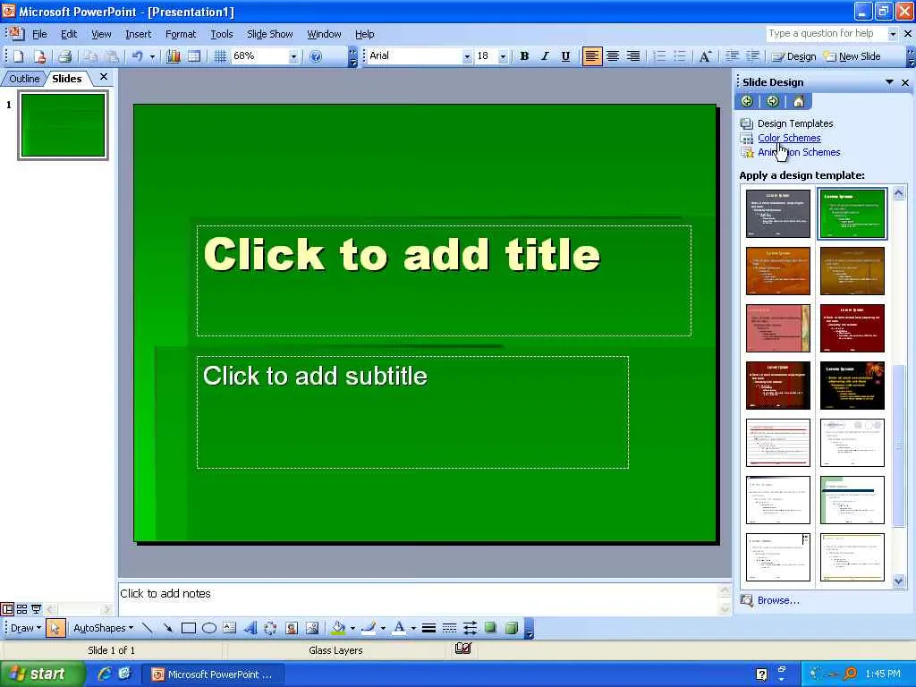Select the Select Objects arrow tool
Viewport: 916px width, 687px height.
(55, 628)
